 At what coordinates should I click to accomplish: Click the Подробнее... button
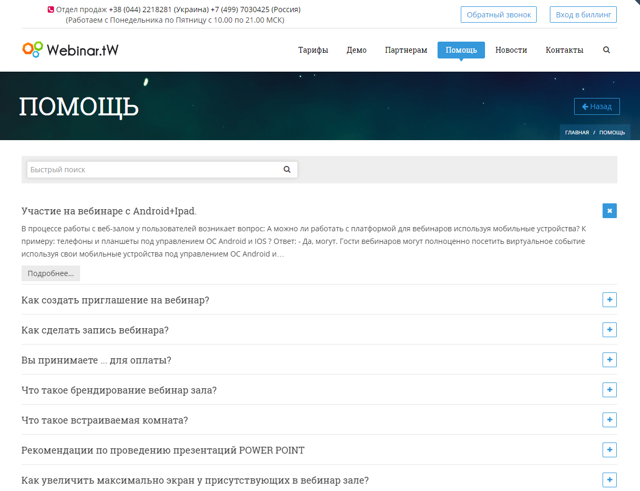pyautogui.click(x=51, y=273)
